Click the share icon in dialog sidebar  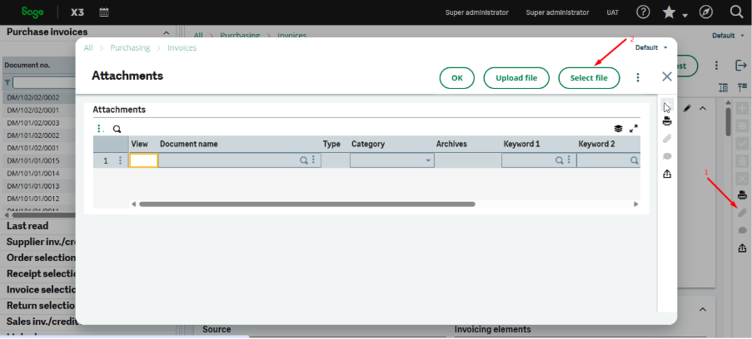[666, 174]
